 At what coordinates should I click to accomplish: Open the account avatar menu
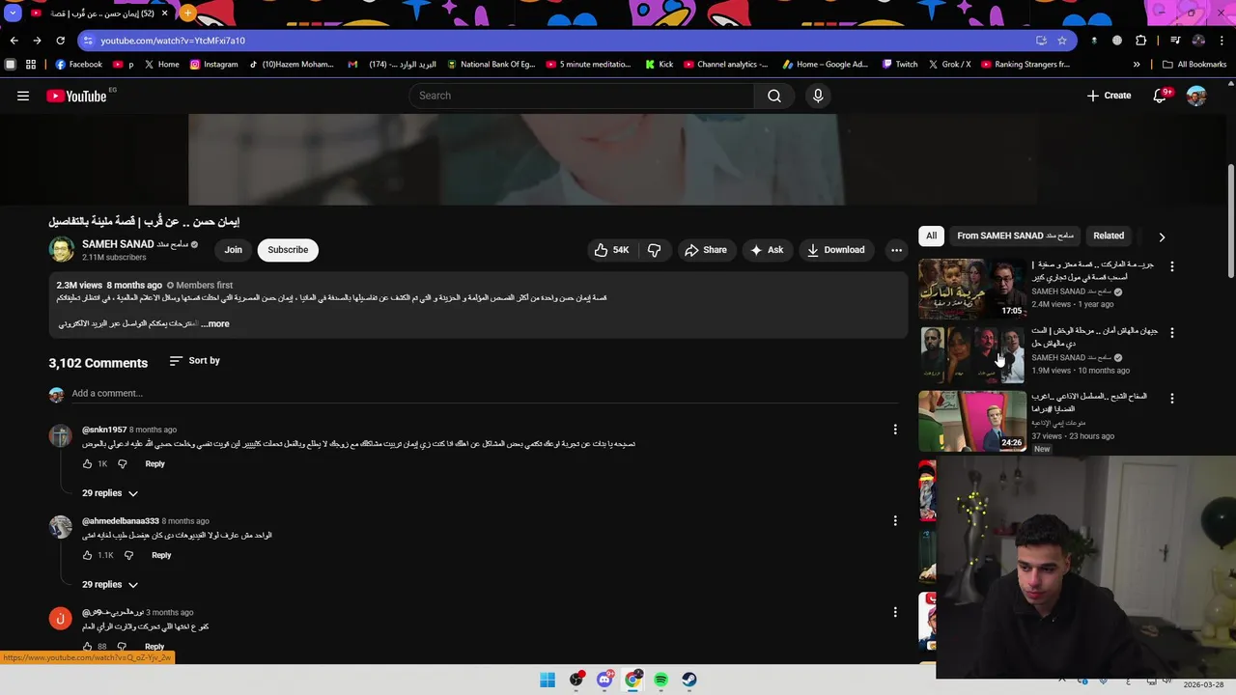pyautogui.click(x=1196, y=96)
